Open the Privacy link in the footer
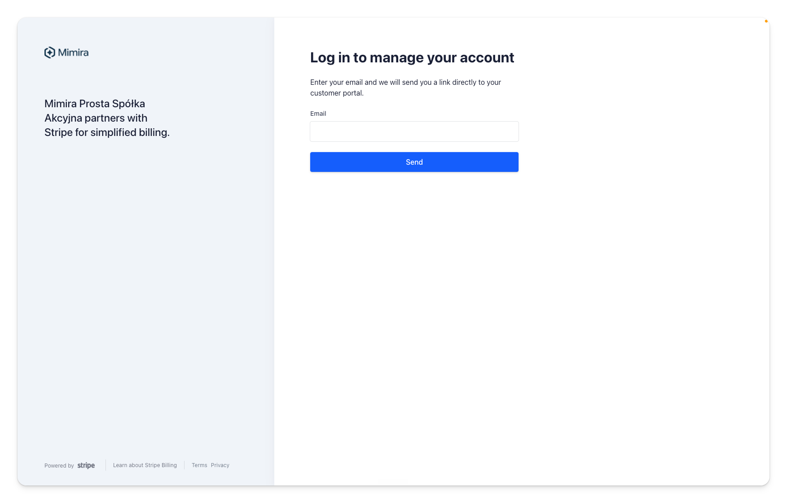Image resolution: width=787 pixels, height=503 pixels. point(220,465)
